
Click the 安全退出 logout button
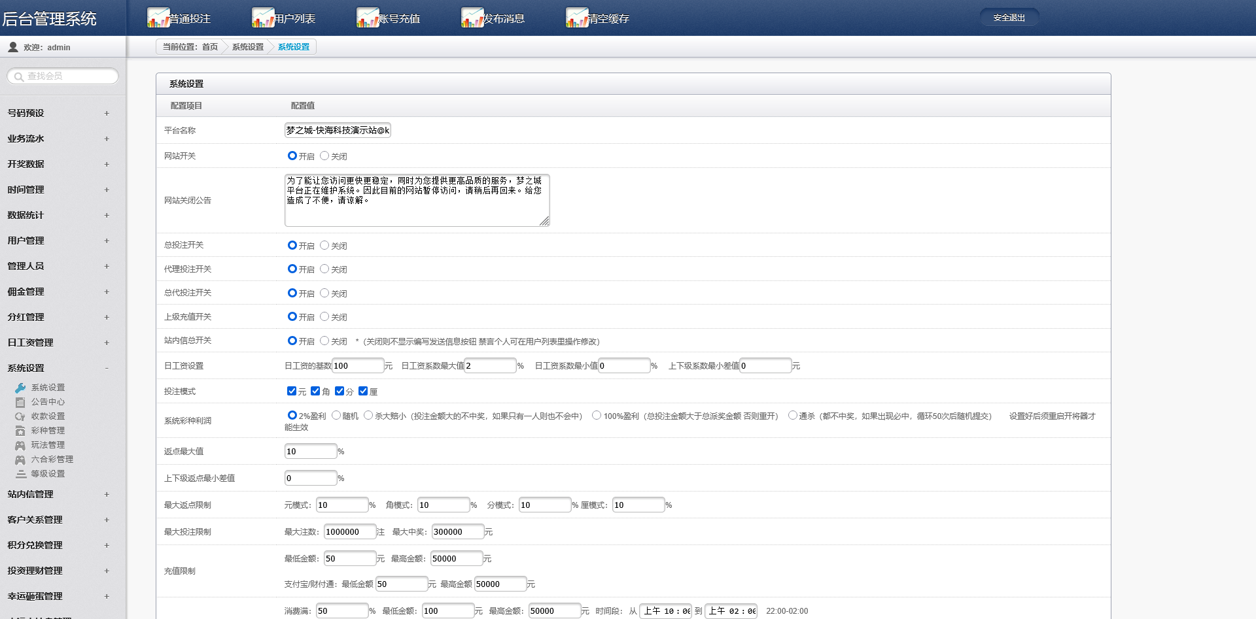(1009, 18)
